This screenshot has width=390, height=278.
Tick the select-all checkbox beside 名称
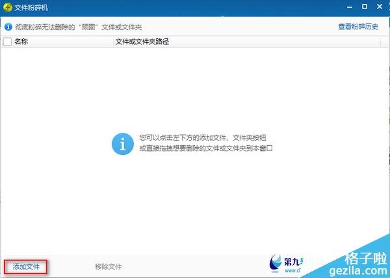coord(8,42)
